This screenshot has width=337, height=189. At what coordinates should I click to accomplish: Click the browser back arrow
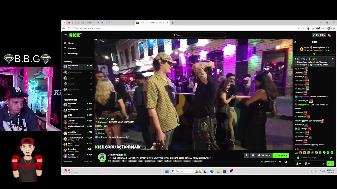pyautogui.click(x=63, y=28)
